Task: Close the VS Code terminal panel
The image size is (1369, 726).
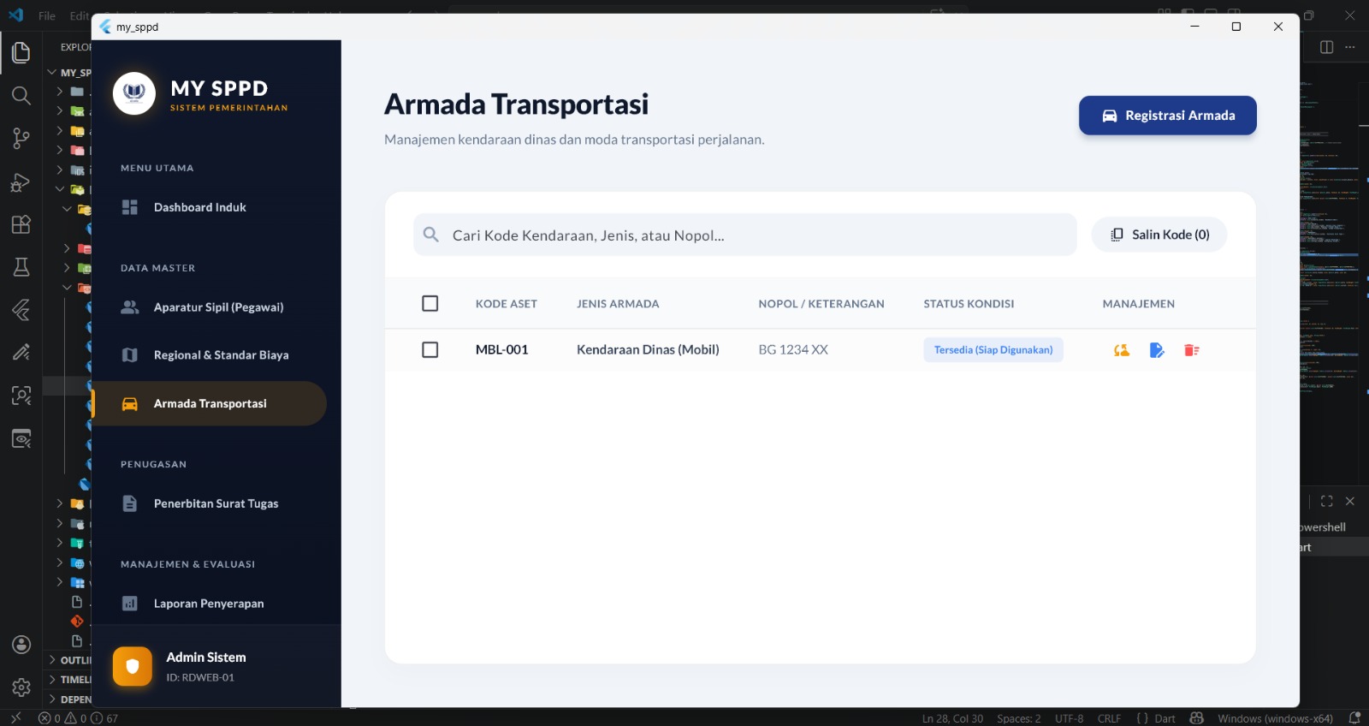Action: pos(1350,501)
